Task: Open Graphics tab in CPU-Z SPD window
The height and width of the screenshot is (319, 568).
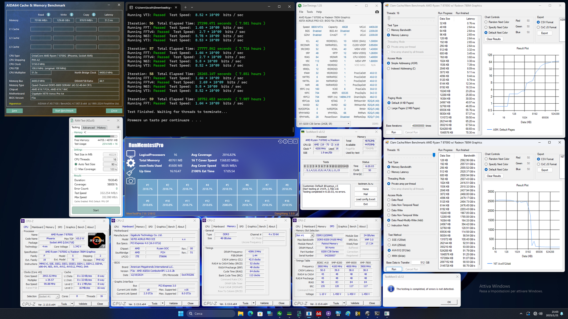Action: pyautogui.click(x=343, y=227)
